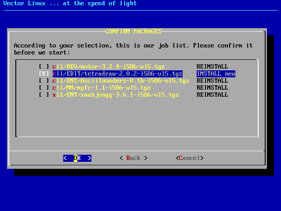Cancel the package installation

click(189, 158)
